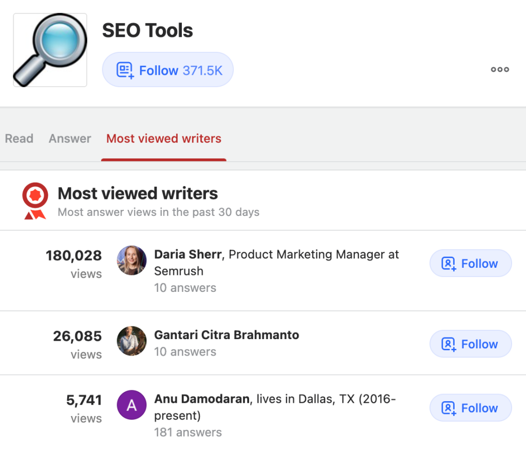The image size is (526, 454).
Task: Open Anu Damodaran's profile link
Action: pos(201,399)
